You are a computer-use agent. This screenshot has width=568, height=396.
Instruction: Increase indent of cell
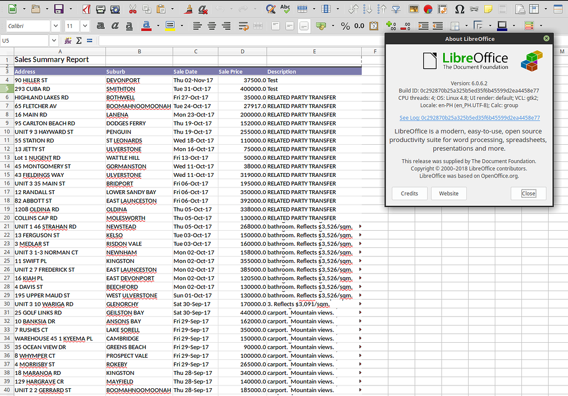coord(423,26)
